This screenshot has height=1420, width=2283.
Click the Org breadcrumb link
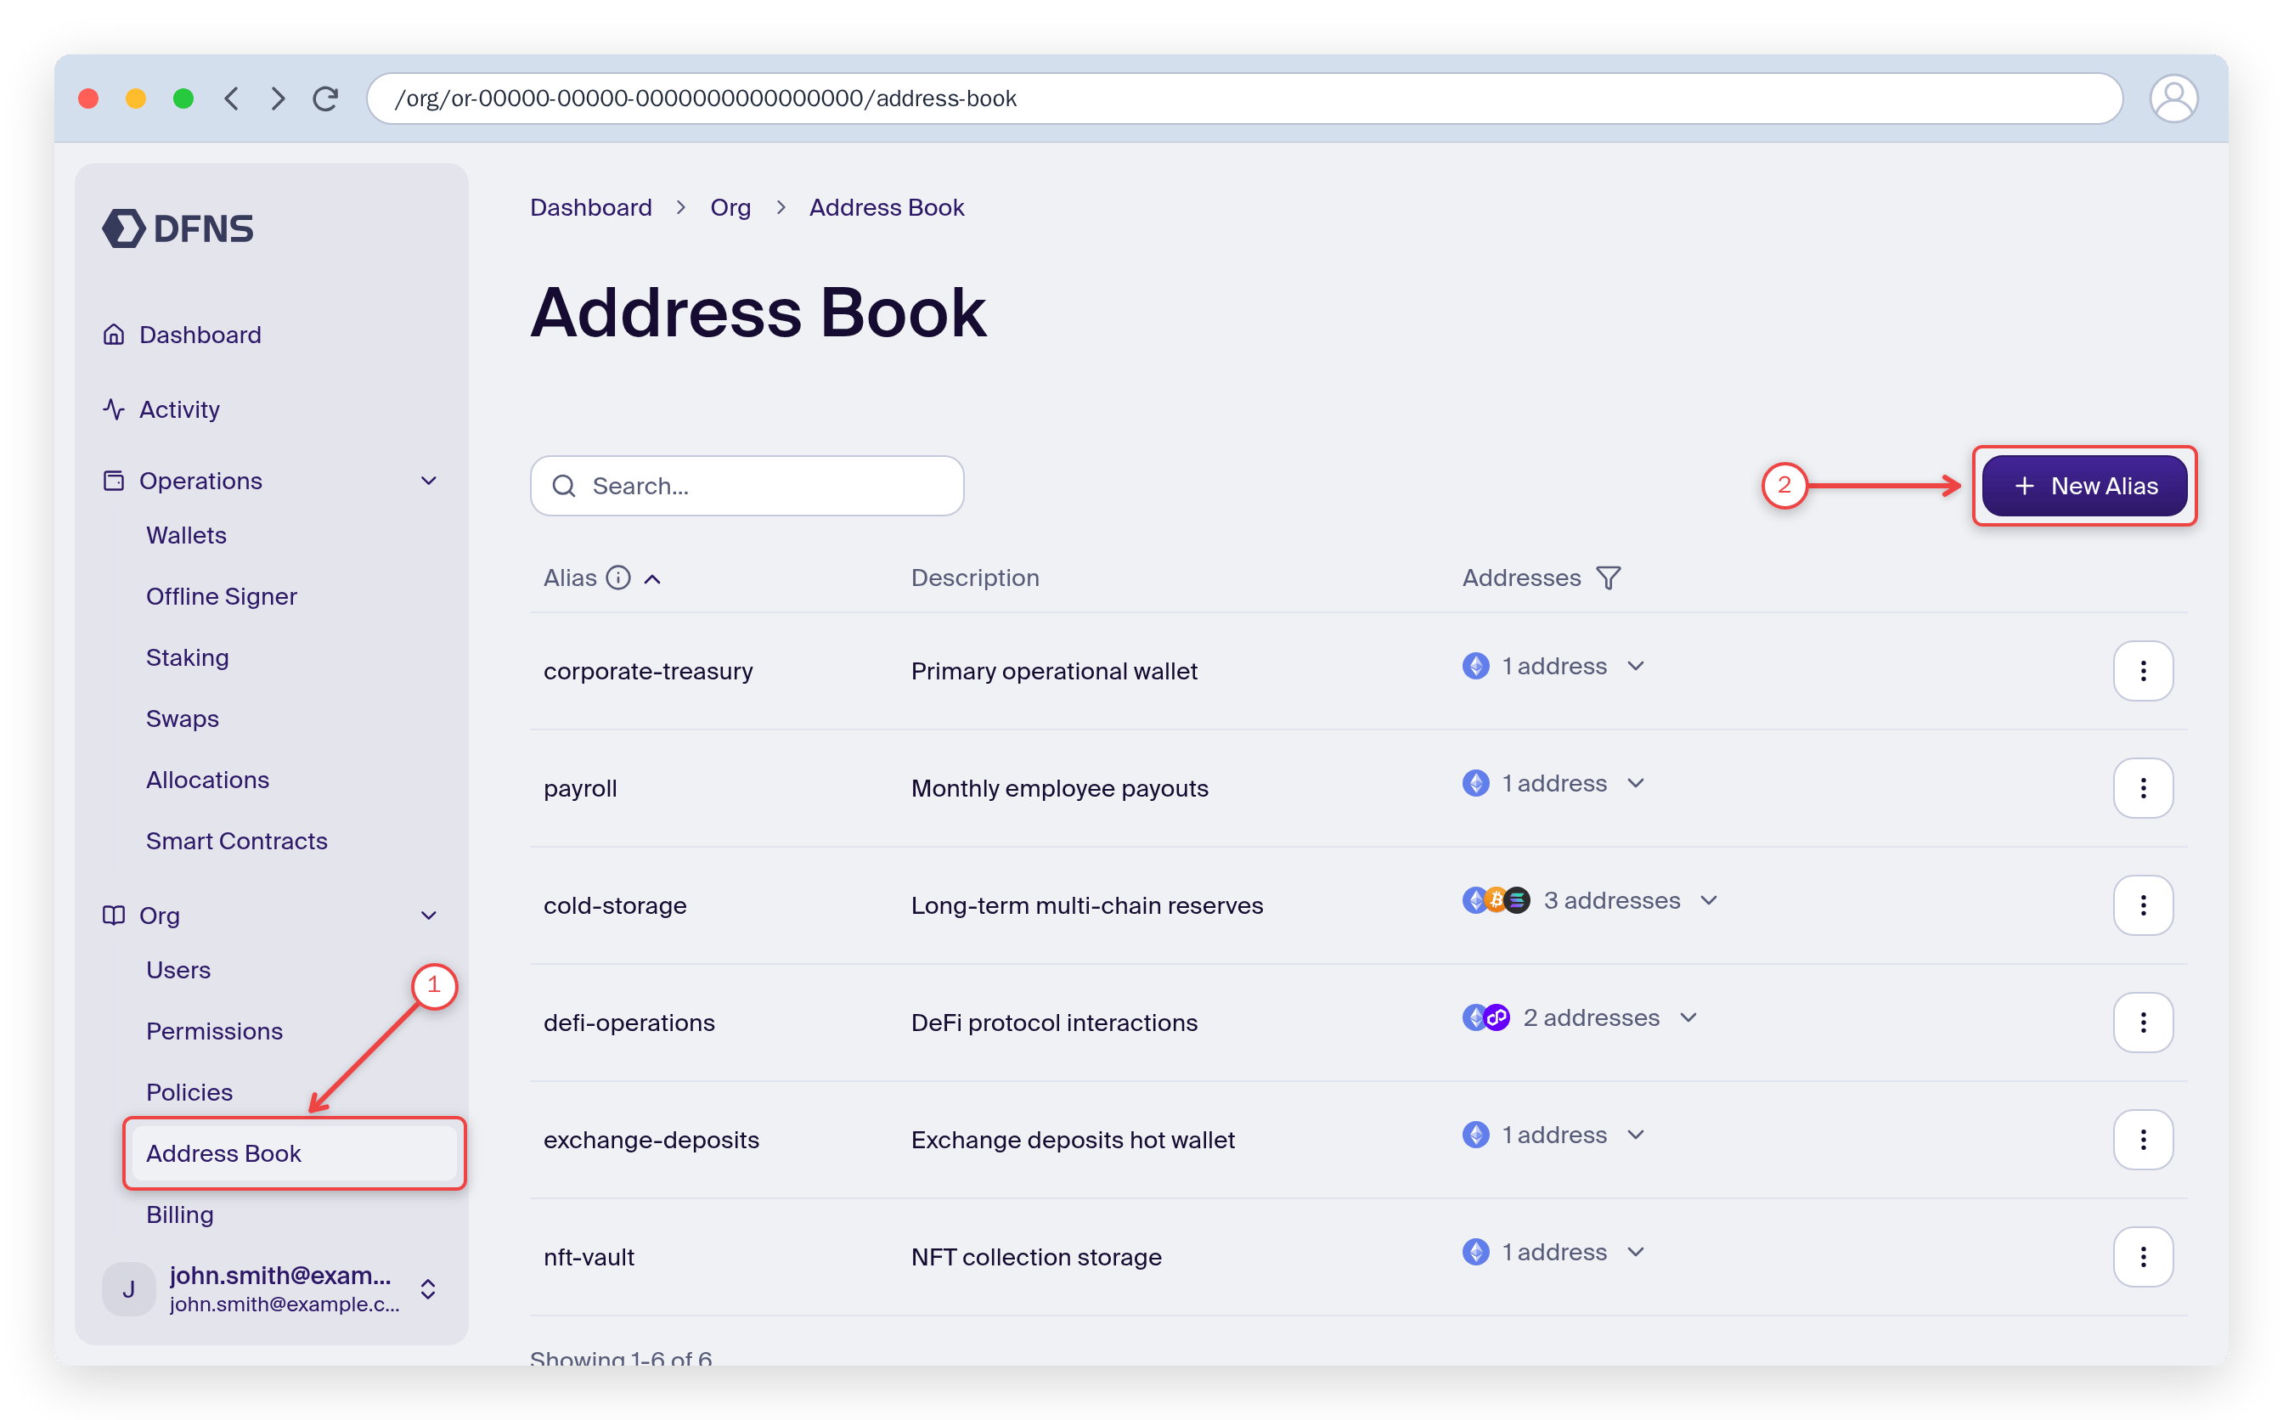click(x=730, y=207)
